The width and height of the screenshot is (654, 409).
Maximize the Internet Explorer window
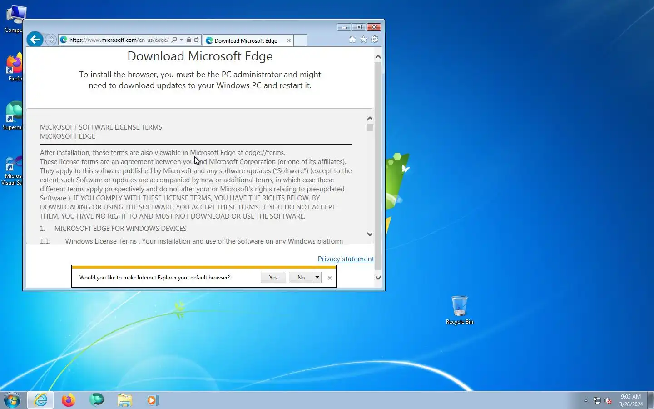359,27
